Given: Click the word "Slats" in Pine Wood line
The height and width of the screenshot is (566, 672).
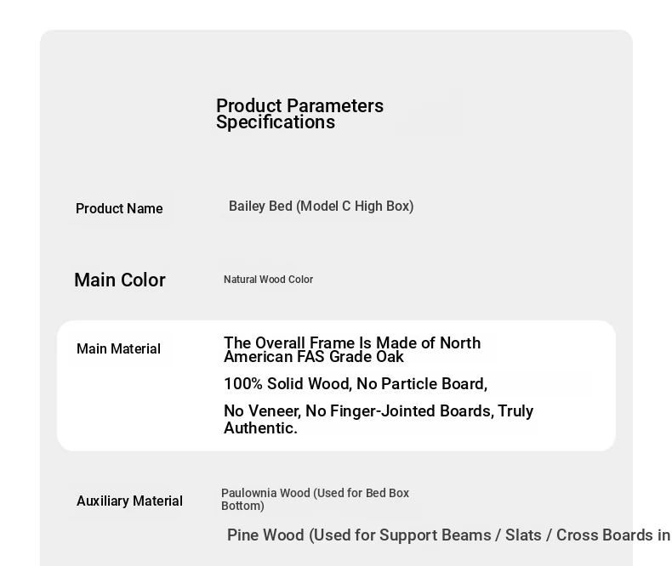Looking at the screenshot, I should (523, 535).
